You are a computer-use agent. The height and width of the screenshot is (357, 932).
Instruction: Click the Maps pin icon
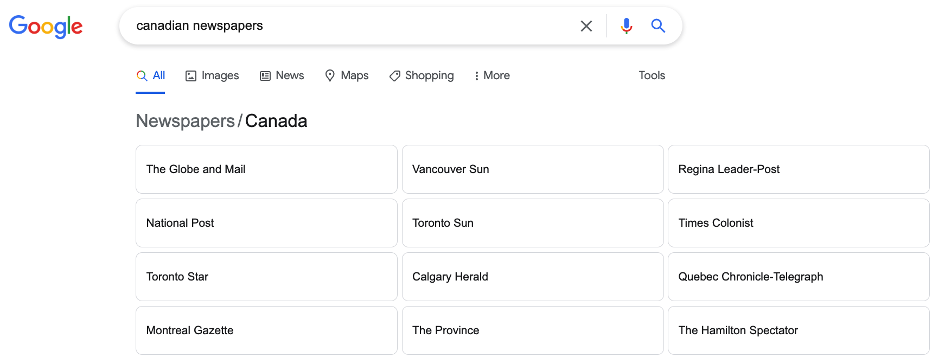pos(330,76)
